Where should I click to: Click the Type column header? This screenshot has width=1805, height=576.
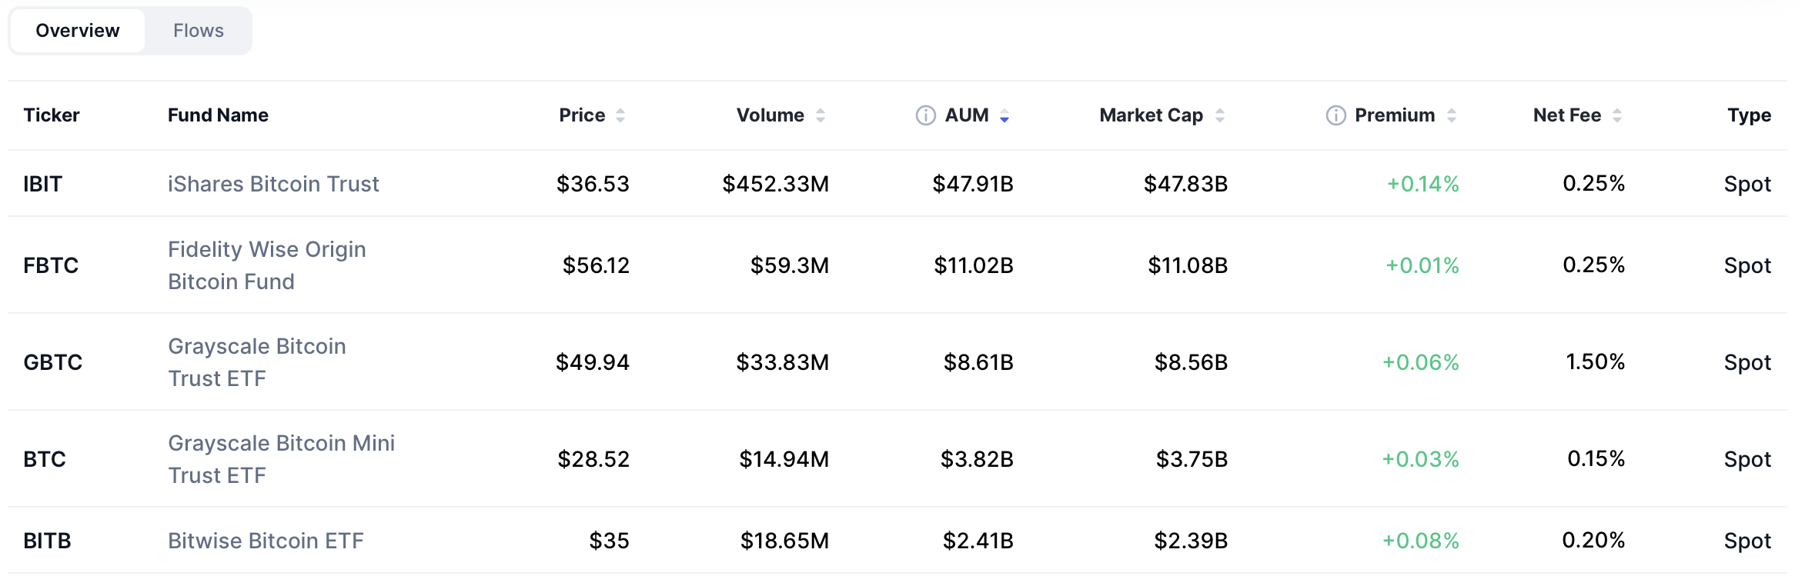(1749, 115)
